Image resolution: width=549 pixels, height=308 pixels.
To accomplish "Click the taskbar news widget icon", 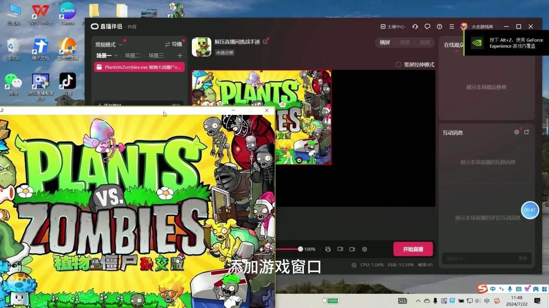I will 402,301.
